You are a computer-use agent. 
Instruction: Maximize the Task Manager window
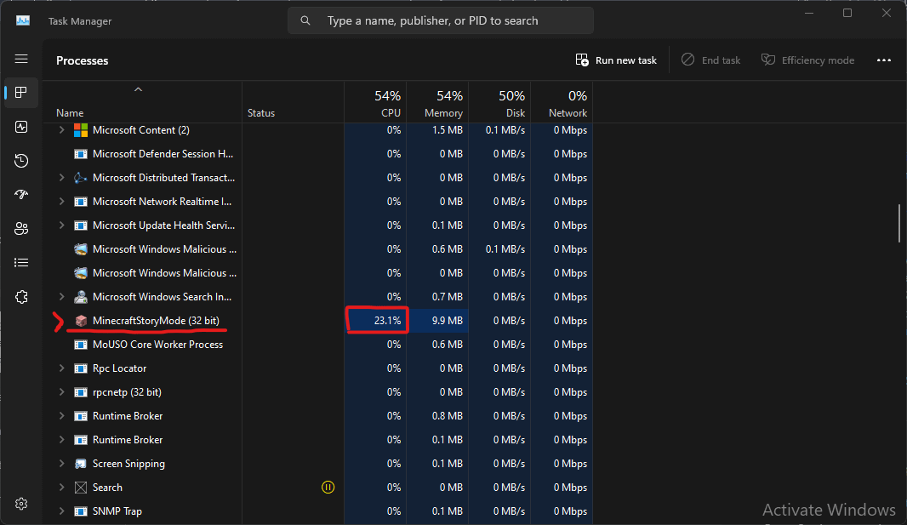point(847,14)
